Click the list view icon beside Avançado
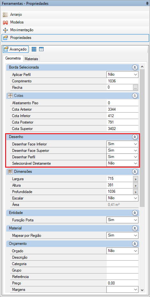Viewport: 150px width, 297px height. click(x=34, y=49)
